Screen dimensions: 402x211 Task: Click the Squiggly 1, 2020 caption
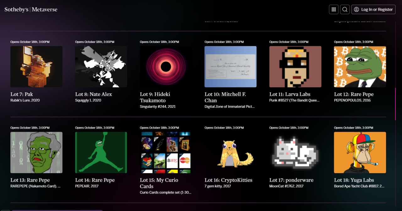88,100
